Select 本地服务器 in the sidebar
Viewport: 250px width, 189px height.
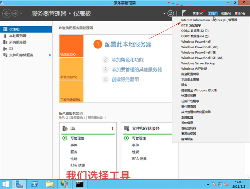(x=26, y=36)
